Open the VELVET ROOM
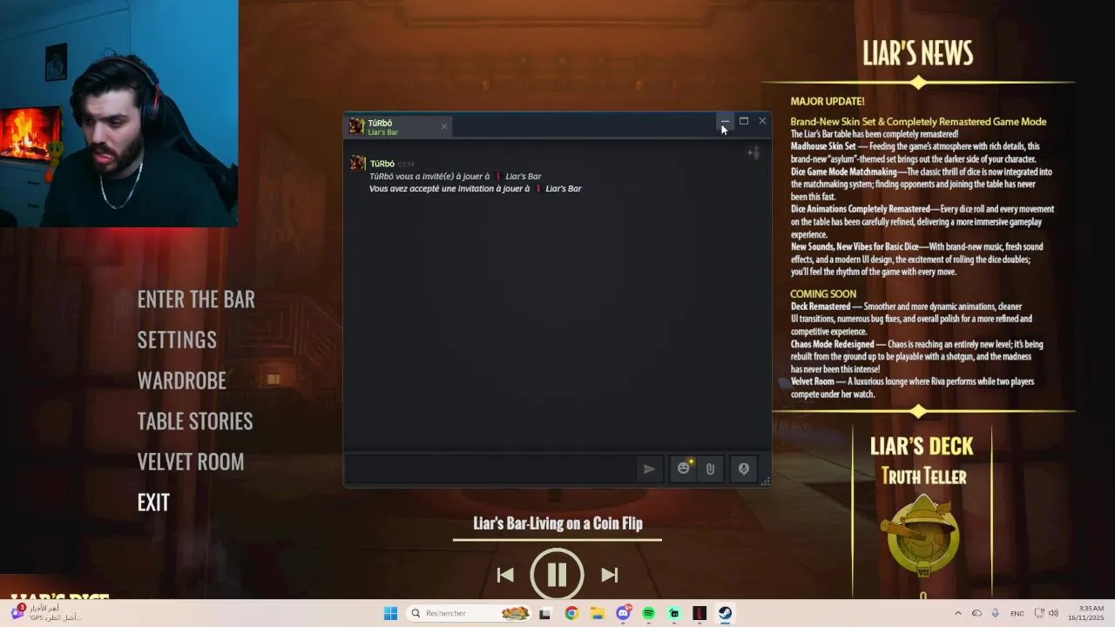1115x627 pixels. (191, 462)
